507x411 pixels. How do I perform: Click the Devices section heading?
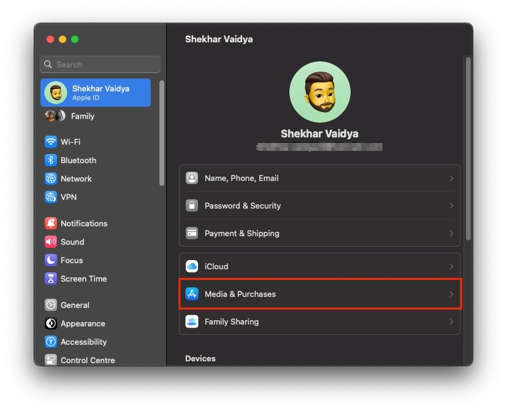(200, 359)
